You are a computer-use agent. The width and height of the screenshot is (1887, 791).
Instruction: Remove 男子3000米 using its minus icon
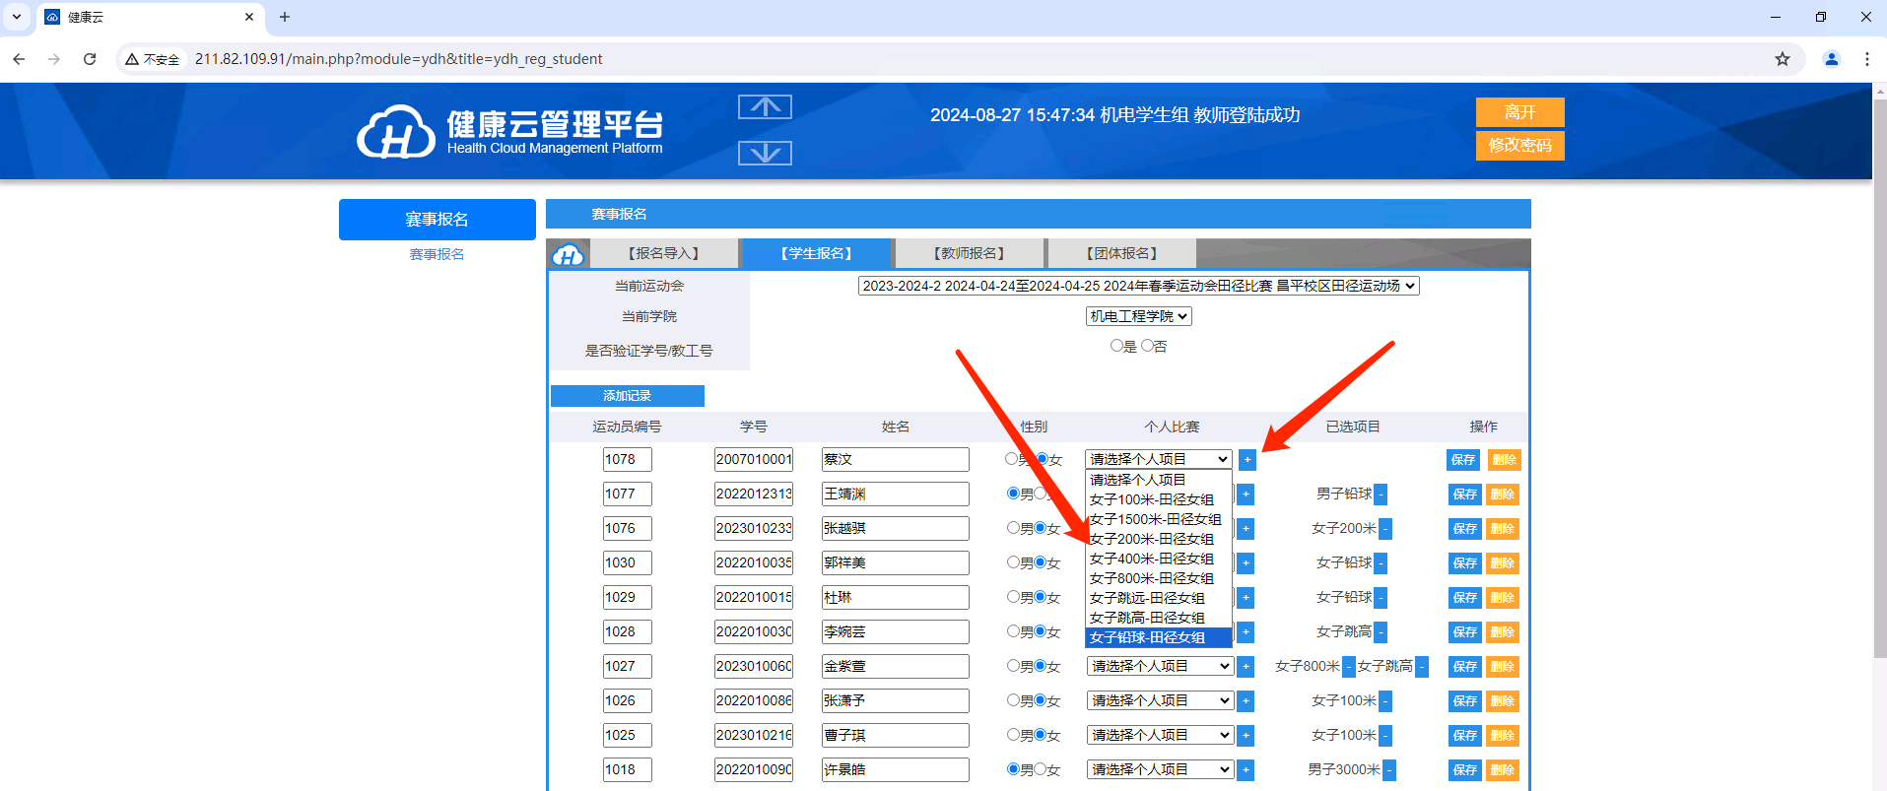pyautogui.click(x=1388, y=770)
